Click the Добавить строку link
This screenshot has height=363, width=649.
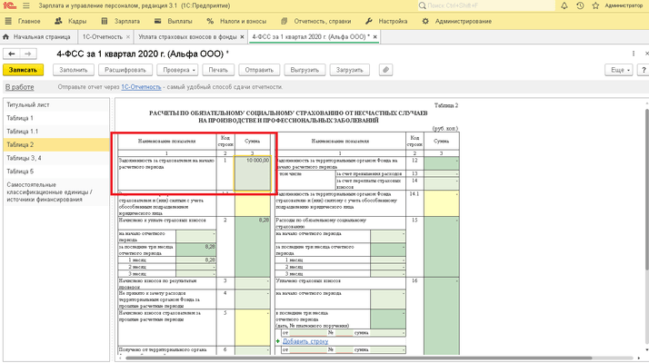(x=313, y=341)
